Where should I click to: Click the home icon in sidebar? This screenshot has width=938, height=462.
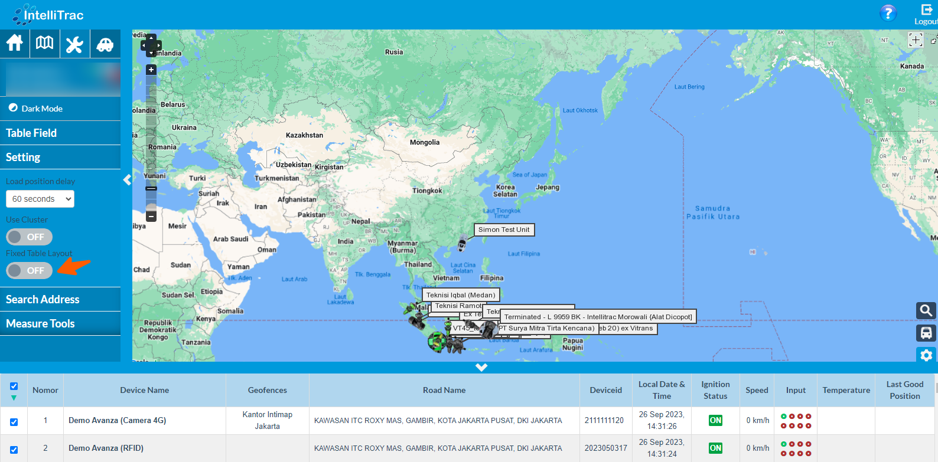[15, 44]
